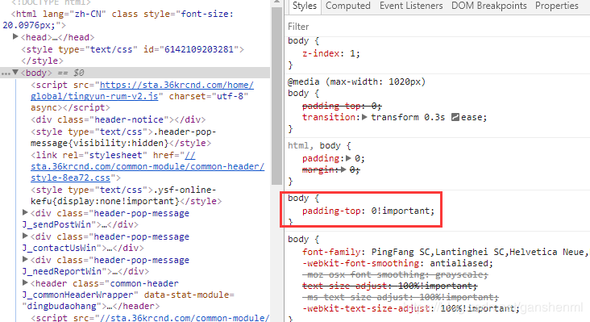Click the struck-through text-size-adjust declaration
Screen dimensions: 590x322
coord(390,286)
